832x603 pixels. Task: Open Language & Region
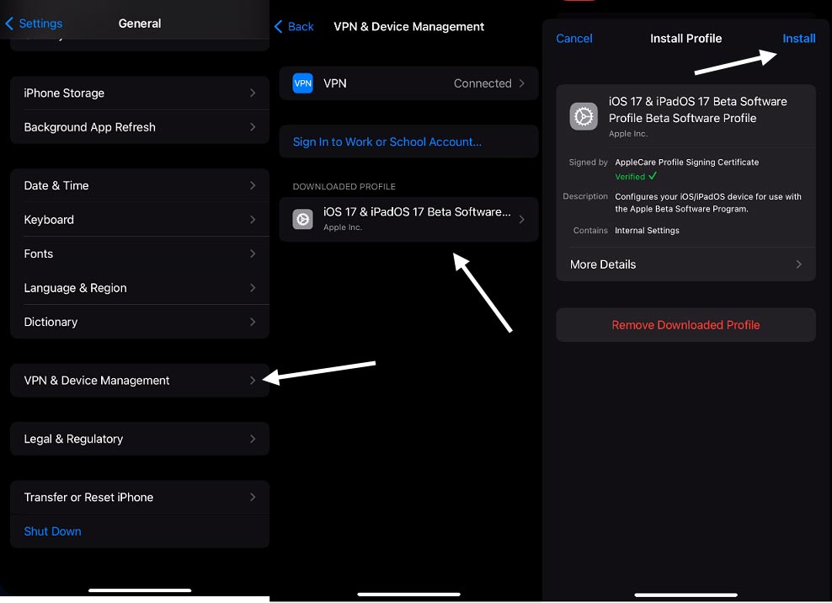(x=140, y=287)
